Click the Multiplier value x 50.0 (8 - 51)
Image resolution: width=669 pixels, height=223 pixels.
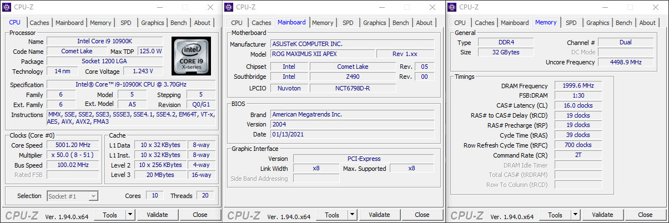click(x=74, y=155)
